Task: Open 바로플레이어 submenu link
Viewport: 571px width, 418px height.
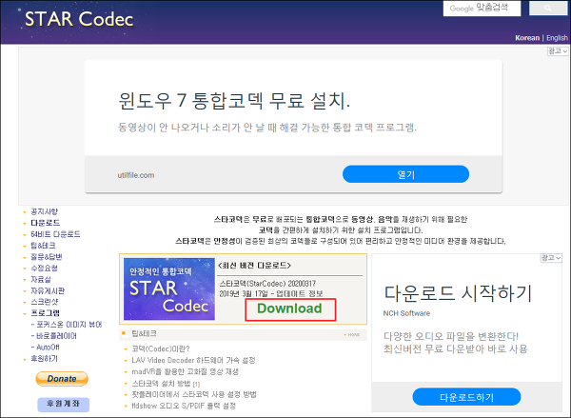Action: coord(56,336)
